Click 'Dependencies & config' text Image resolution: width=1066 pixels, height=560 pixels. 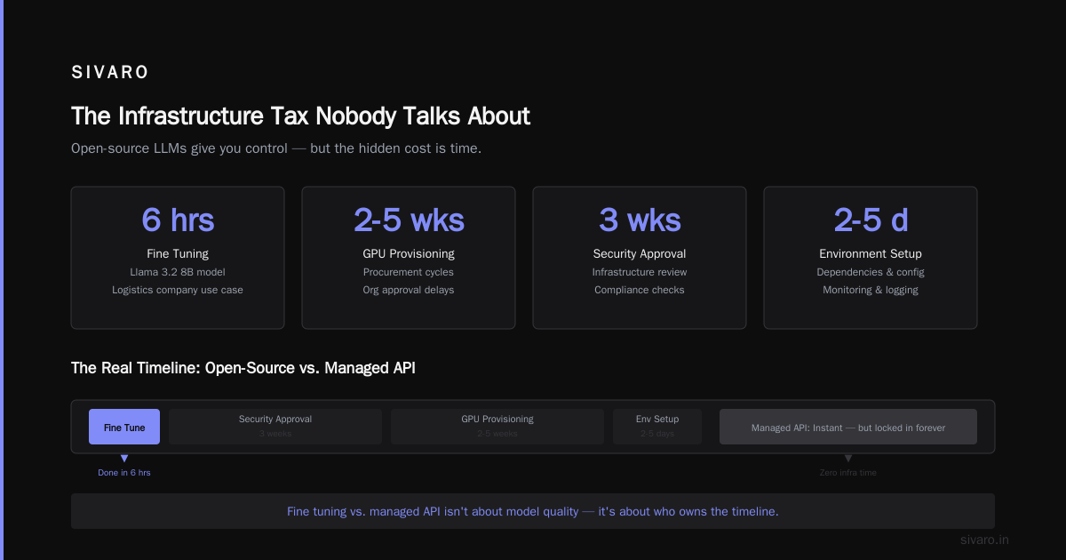click(x=871, y=272)
